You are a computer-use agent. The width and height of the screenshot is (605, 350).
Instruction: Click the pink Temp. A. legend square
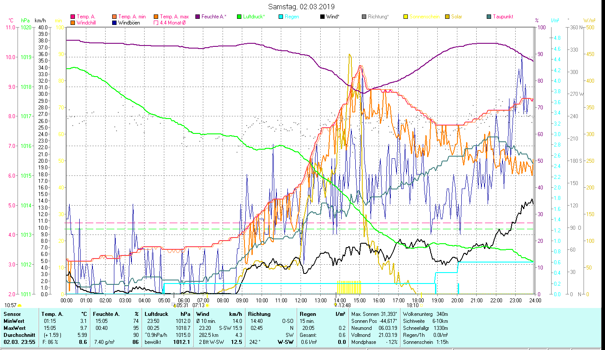[x=73, y=17]
